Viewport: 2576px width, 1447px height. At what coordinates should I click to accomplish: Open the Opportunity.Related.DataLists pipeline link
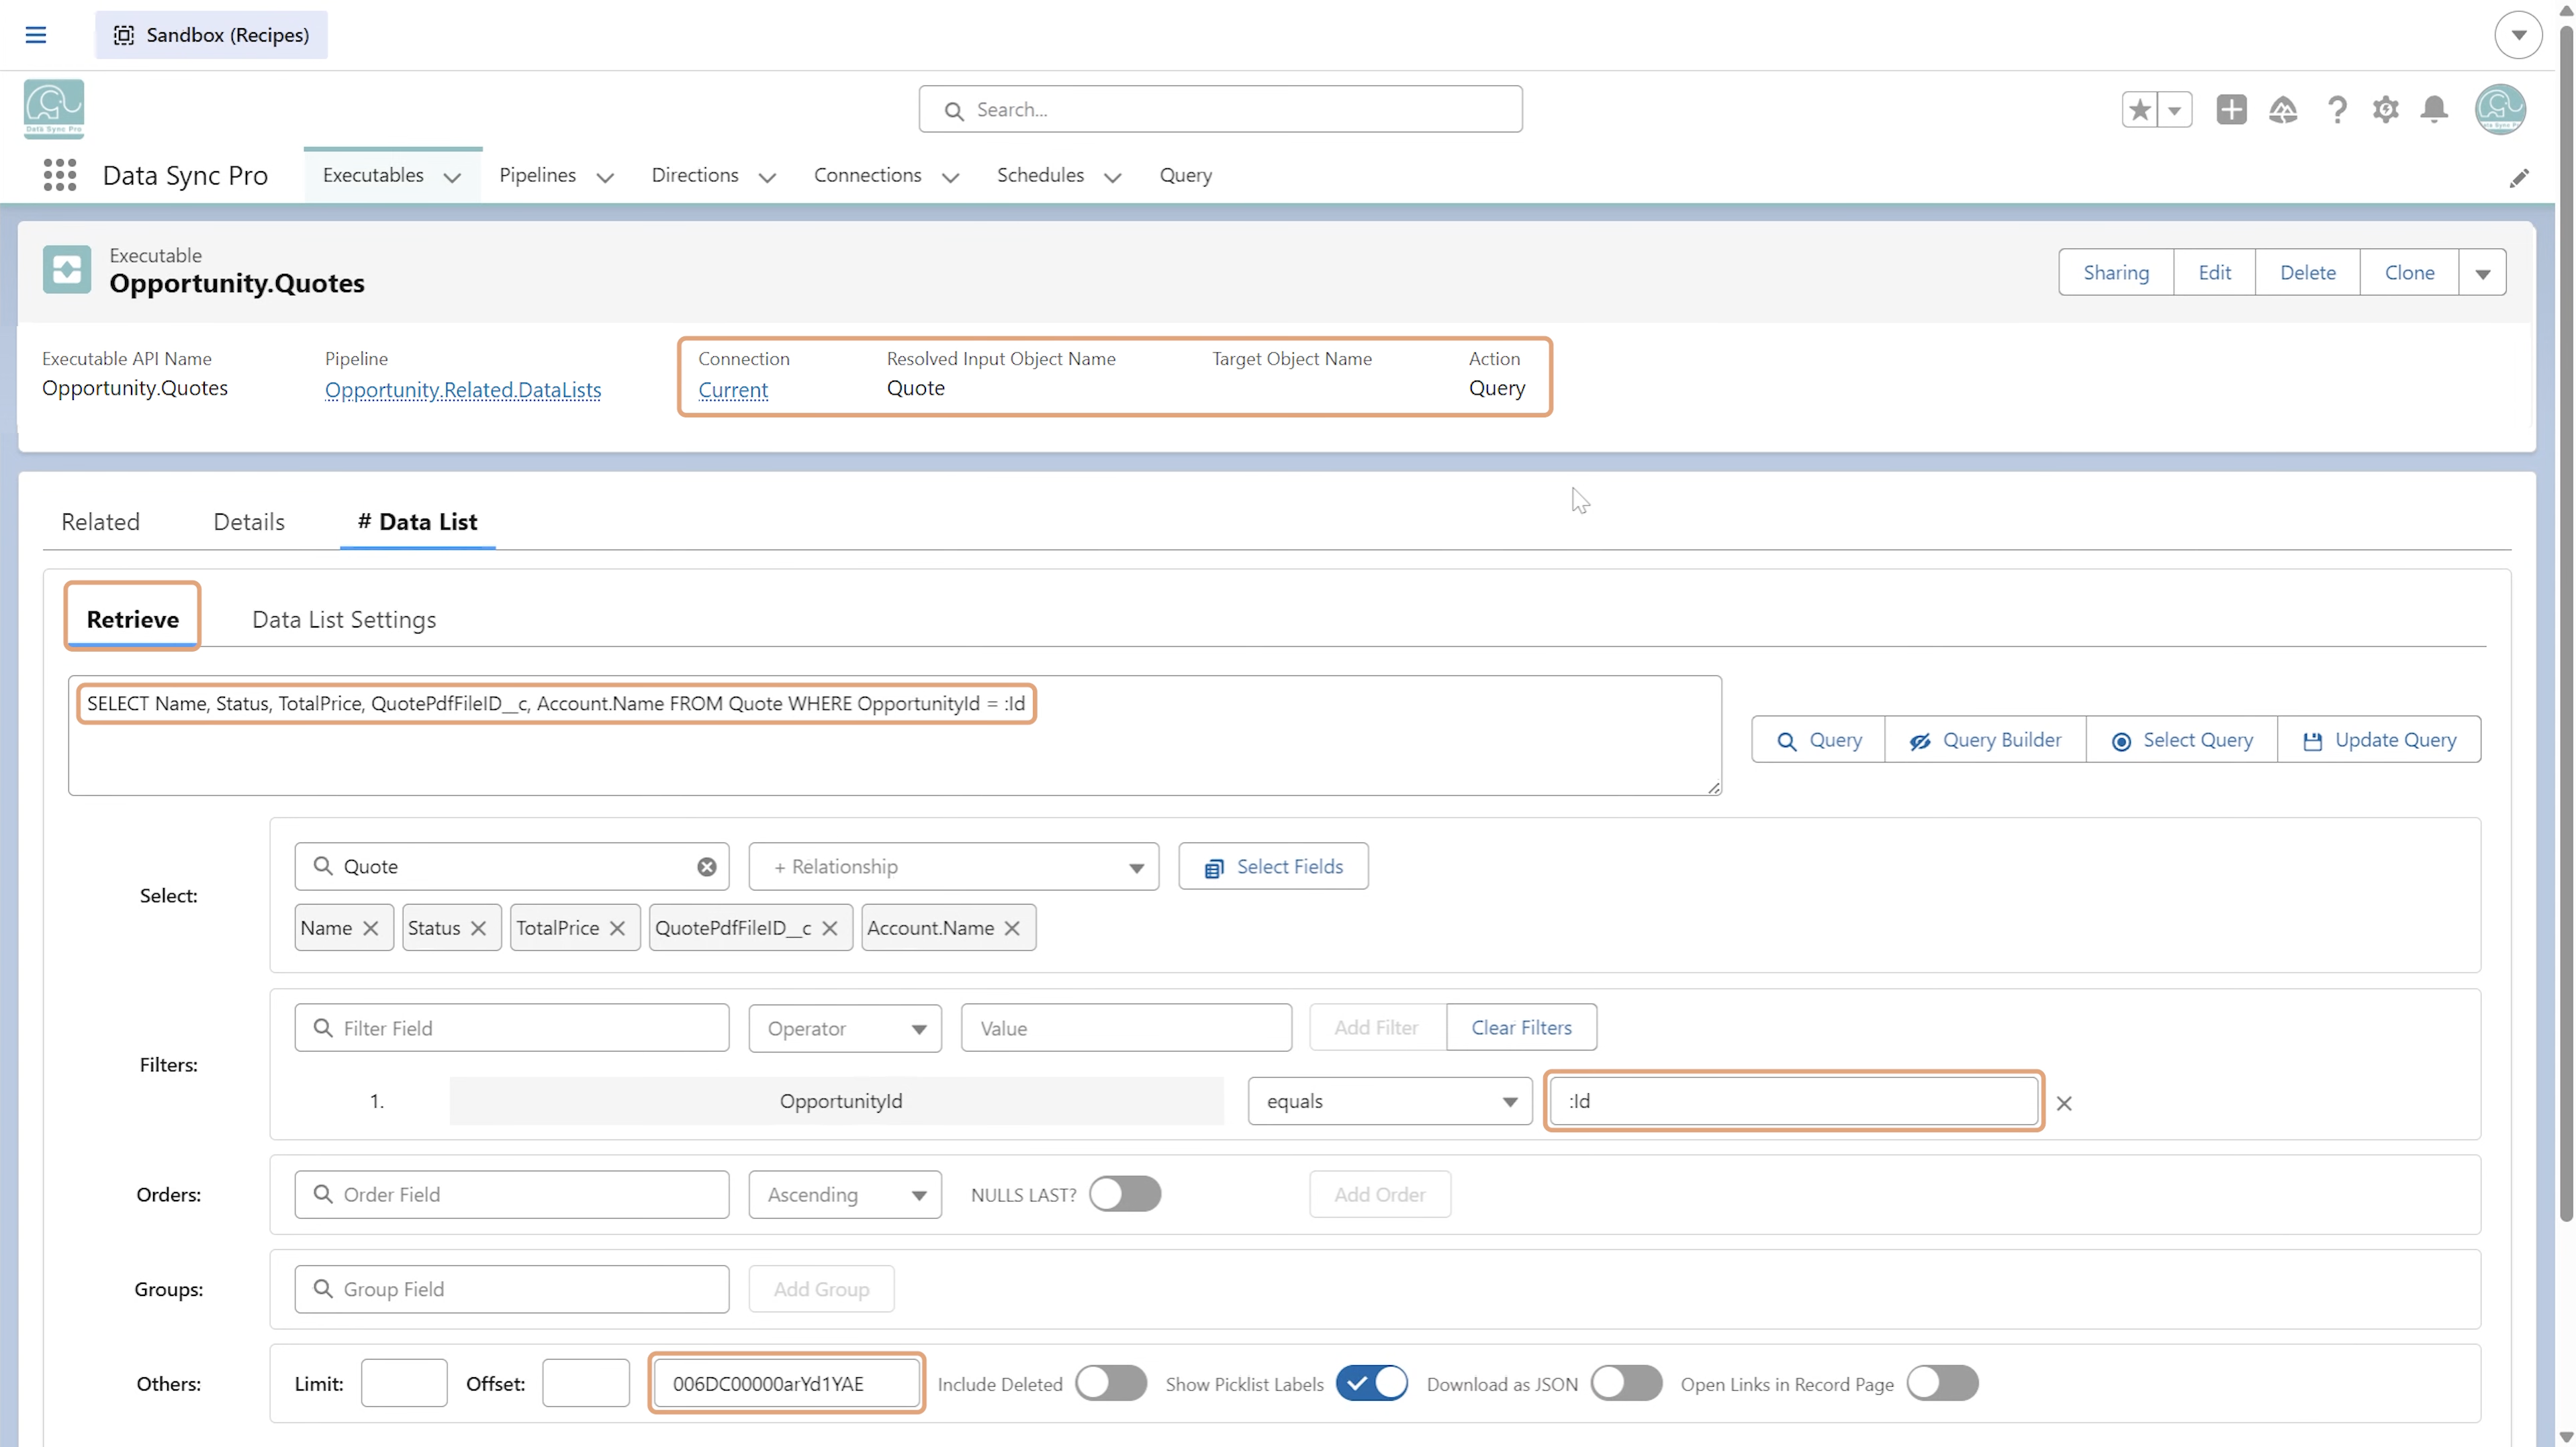click(x=463, y=390)
